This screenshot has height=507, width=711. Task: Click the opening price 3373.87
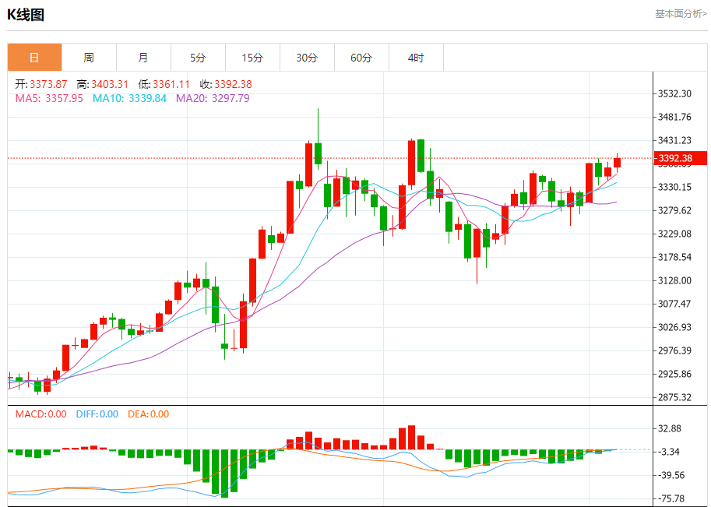pyautogui.click(x=48, y=84)
